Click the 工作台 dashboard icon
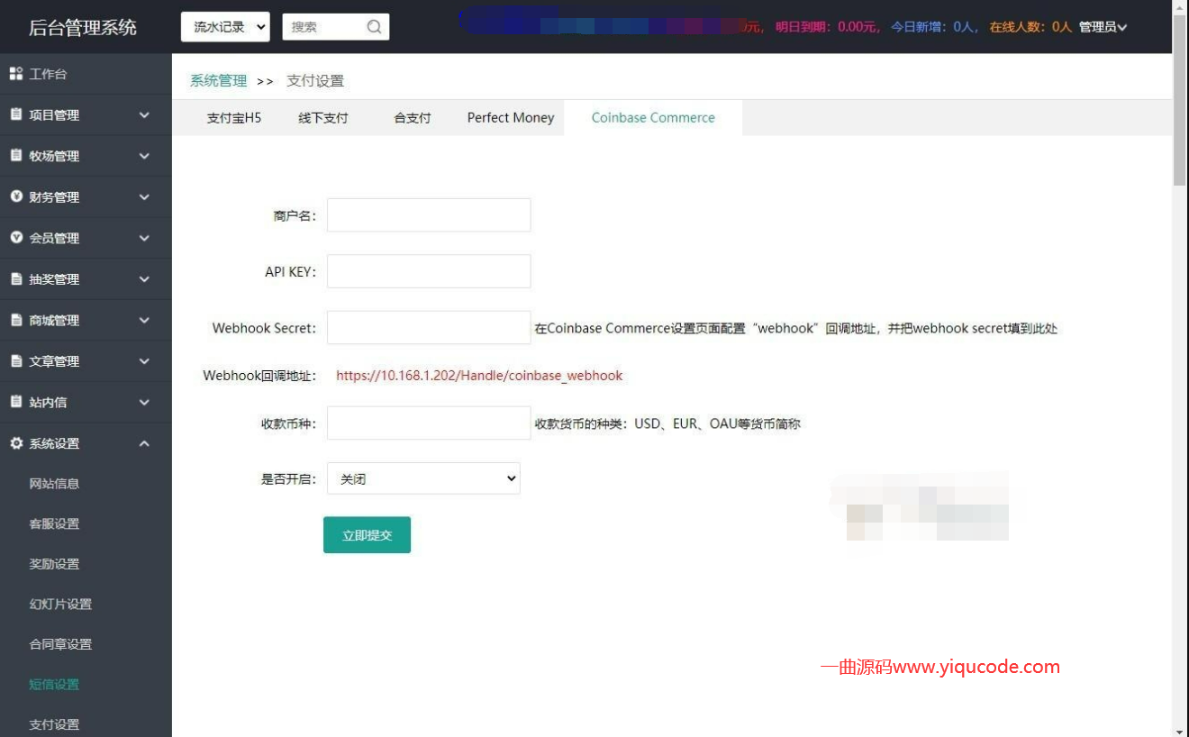Image resolution: width=1189 pixels, height=737 pixels. point(16,74)
